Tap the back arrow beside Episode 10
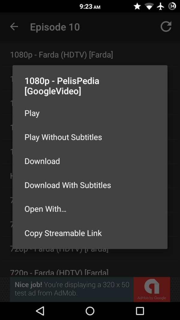180x320 pixels. (14, 26)
